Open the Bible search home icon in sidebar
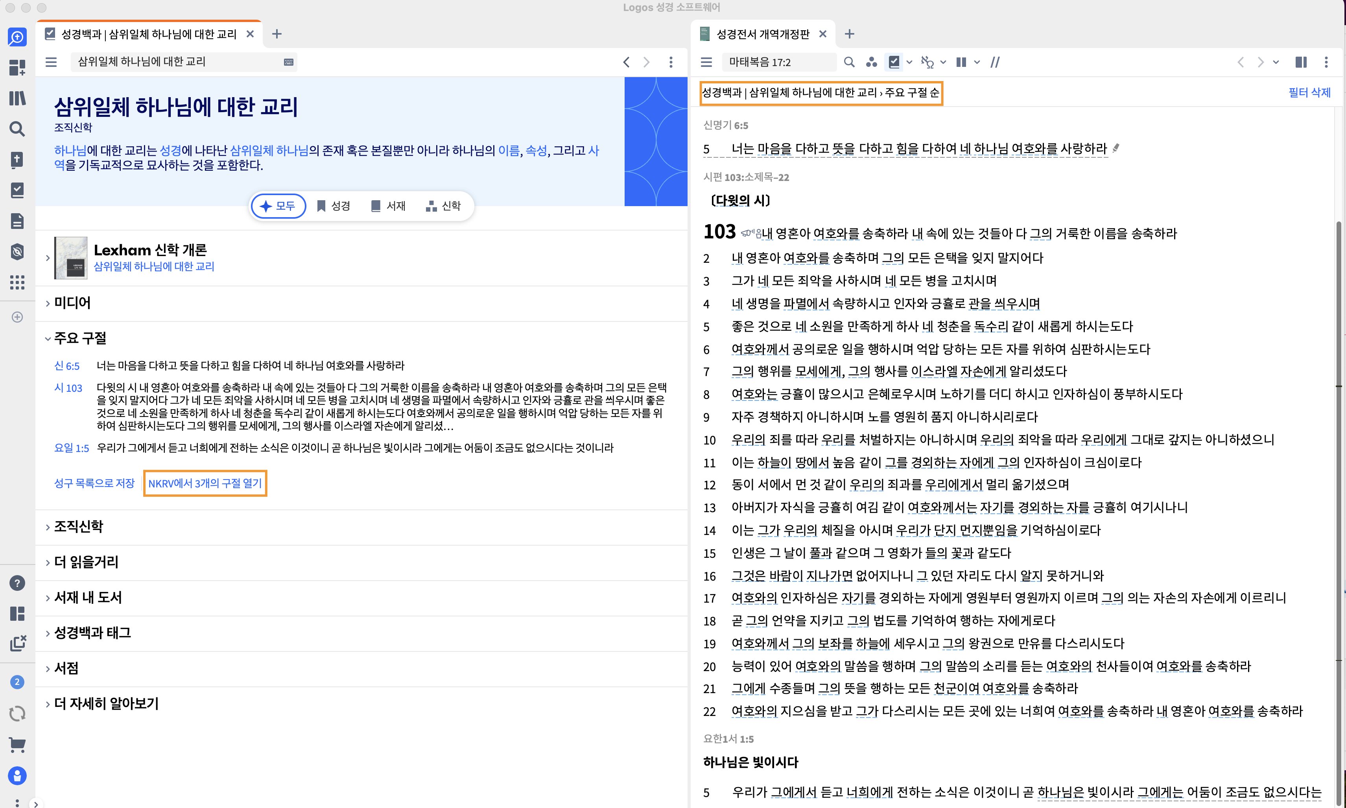Image resolution: width=1346 pixels, height=808 pixels. coord(17,37)
